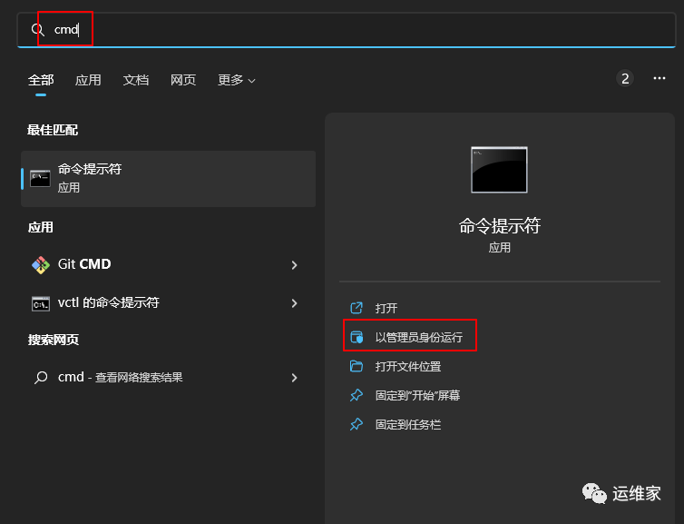Click the web search magnifier icon beside cmd
Viewport: 684px width, 524px height.
pos(41,378)
